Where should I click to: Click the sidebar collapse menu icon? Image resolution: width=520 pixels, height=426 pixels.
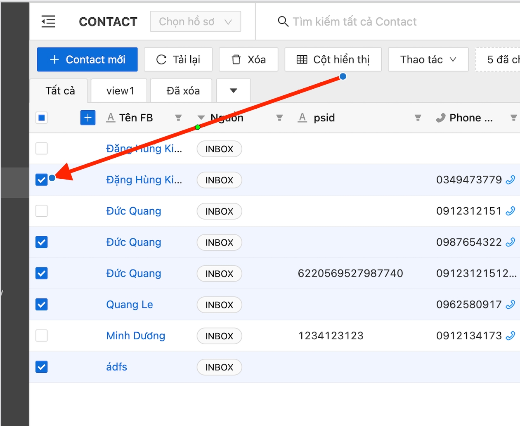coord(48,21)
